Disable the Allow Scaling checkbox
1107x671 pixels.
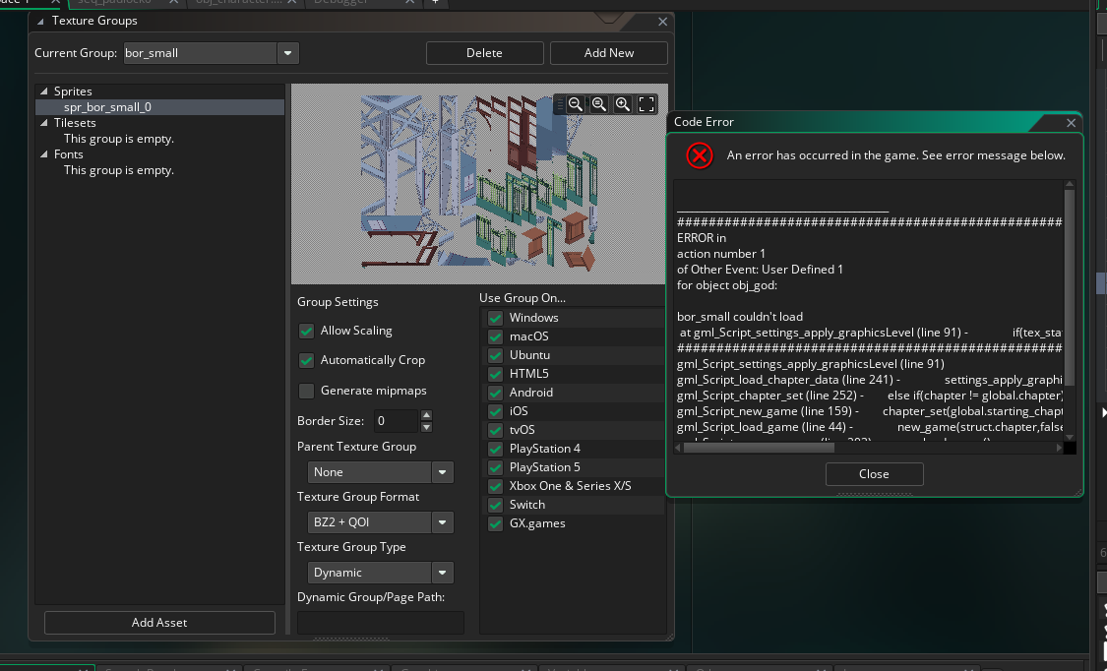click(306, 331)
